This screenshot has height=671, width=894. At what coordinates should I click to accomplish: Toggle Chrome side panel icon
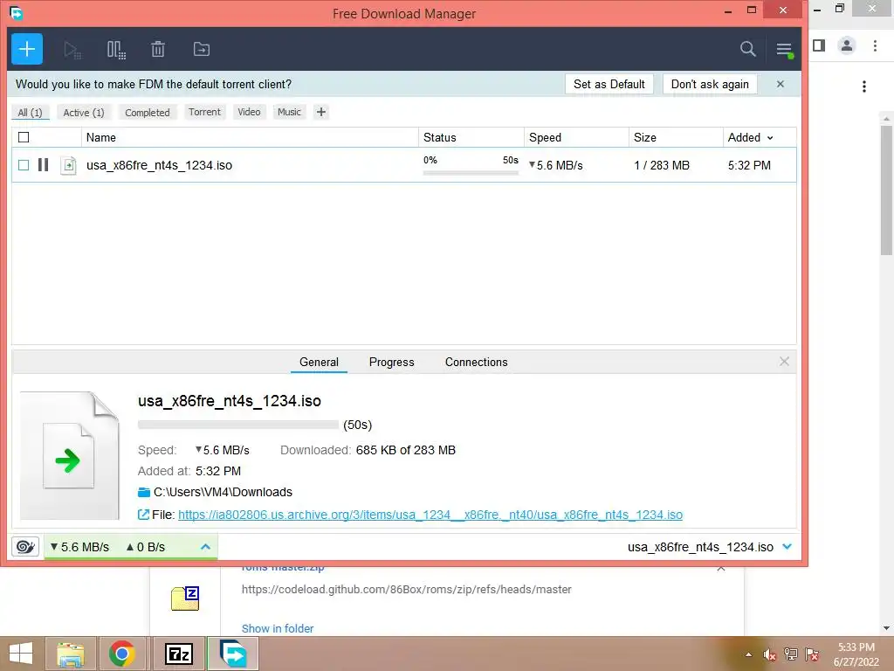point(819,45)
